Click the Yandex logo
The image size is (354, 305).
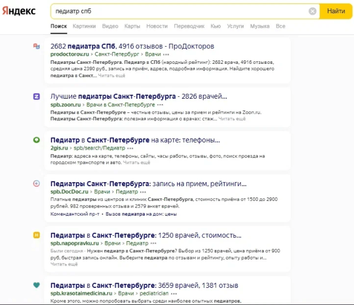pos(18,11)
